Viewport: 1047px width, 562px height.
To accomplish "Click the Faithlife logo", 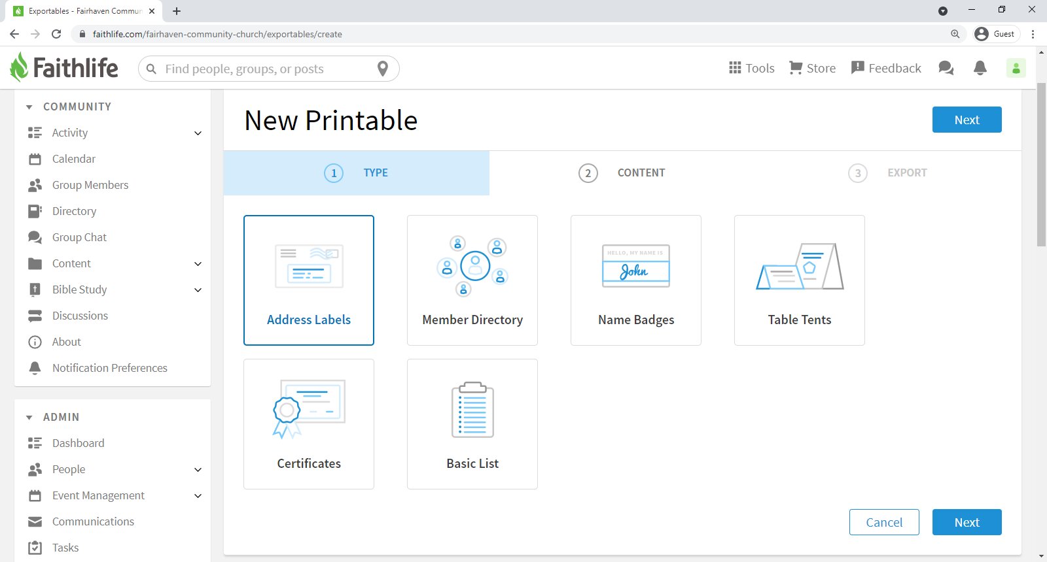I will [x=64, y=68].
